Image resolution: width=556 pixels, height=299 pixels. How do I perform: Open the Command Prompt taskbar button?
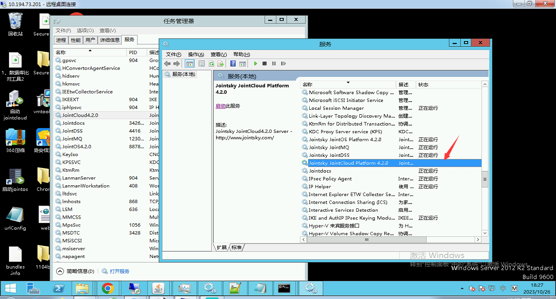pyautogui.click(x=284, y=288)
